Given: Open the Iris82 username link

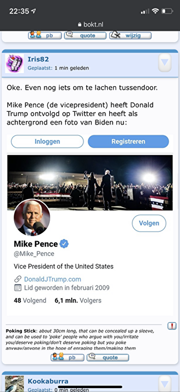Looking at the screenshot, I should [38, 59].
